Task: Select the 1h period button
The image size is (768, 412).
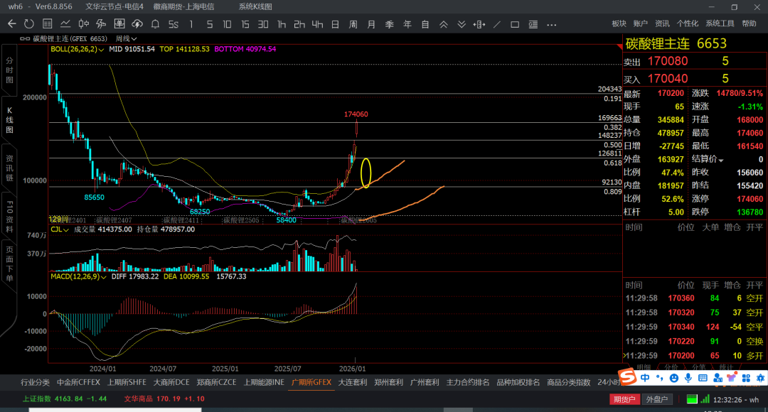Action: coord(281,24)
